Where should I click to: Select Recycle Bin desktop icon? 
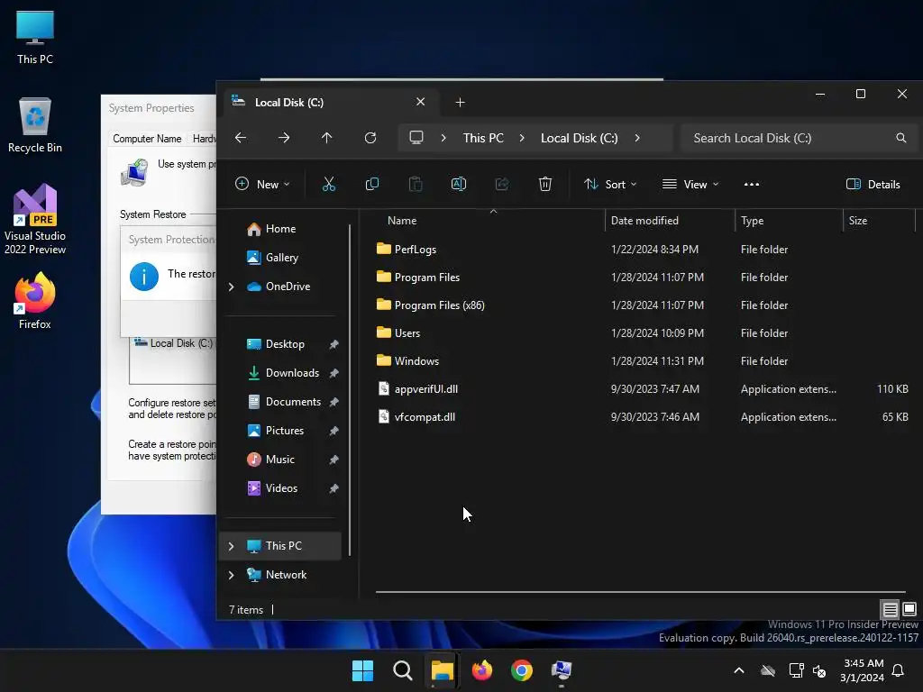(35, 125)
